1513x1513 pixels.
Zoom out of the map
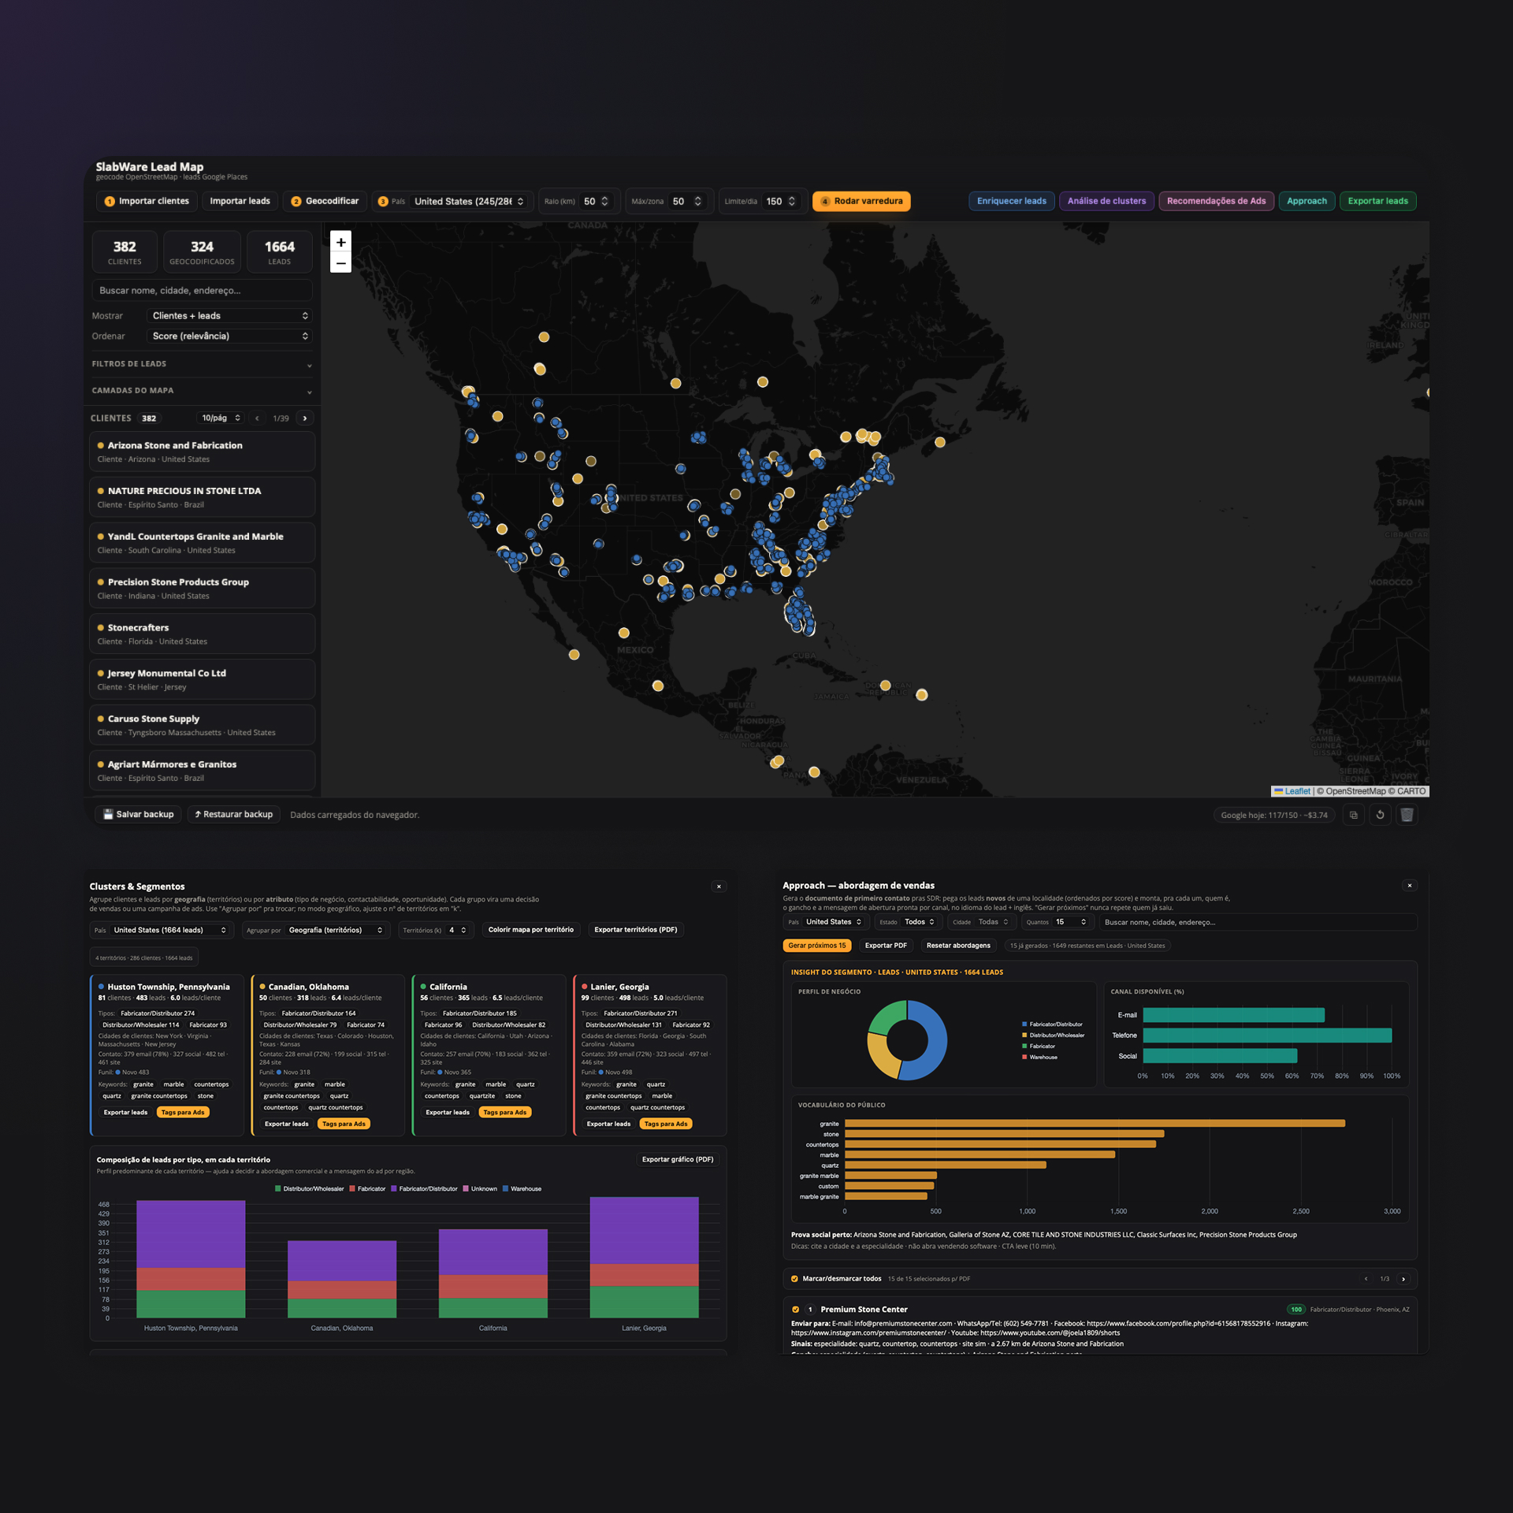(x=340, y=263)
